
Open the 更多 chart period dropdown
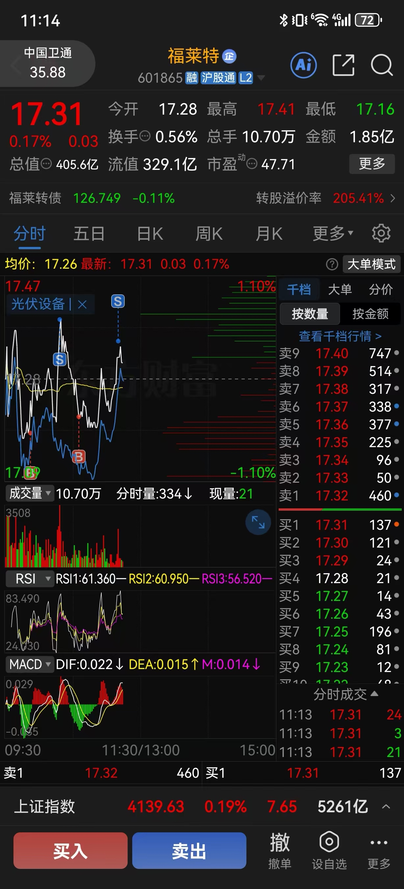point(333,234)
